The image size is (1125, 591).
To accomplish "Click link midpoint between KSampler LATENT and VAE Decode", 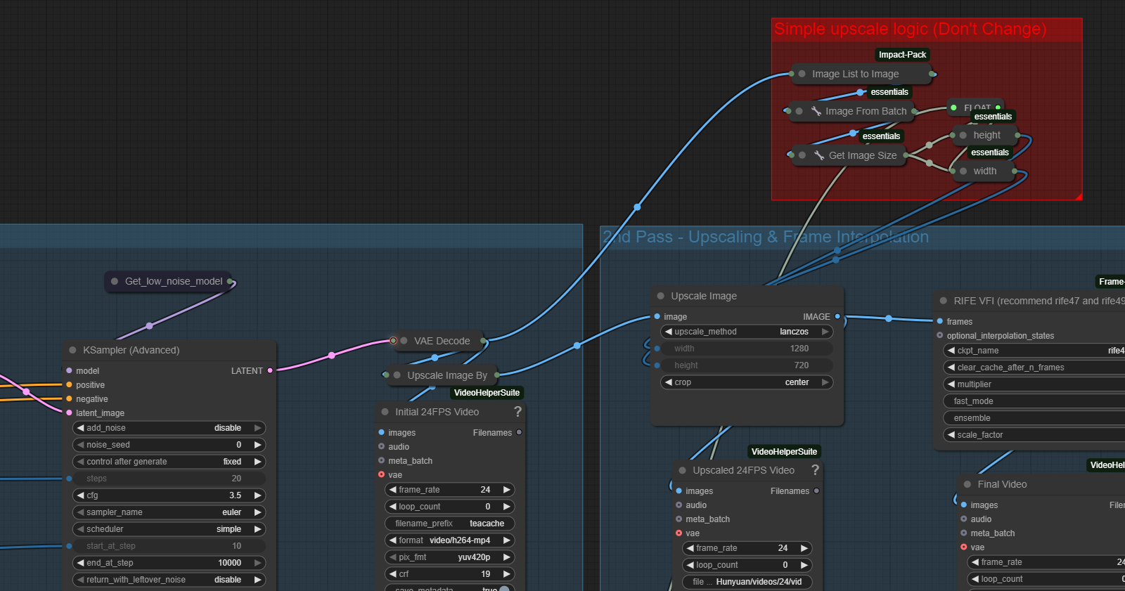I will pyautogui.click(x=332, y=356).
